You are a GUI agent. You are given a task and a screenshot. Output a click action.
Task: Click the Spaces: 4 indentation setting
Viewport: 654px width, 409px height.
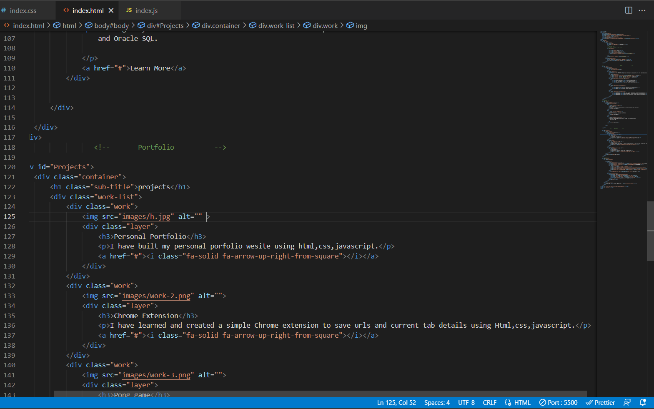(436, 402)
